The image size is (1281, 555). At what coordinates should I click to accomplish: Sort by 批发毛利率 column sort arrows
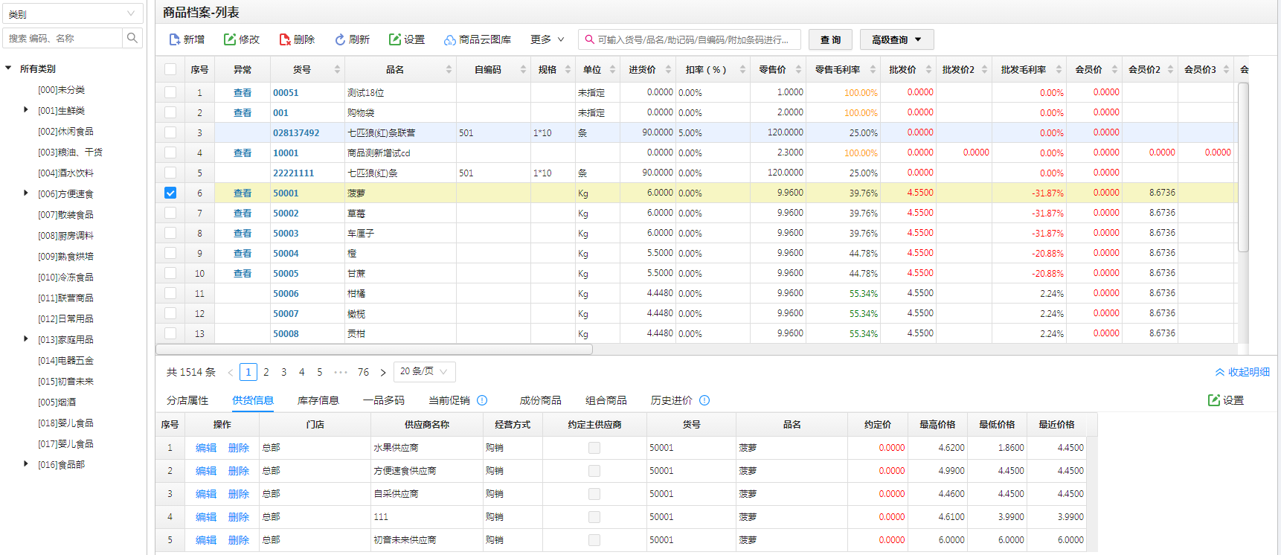coord(1059,69)
